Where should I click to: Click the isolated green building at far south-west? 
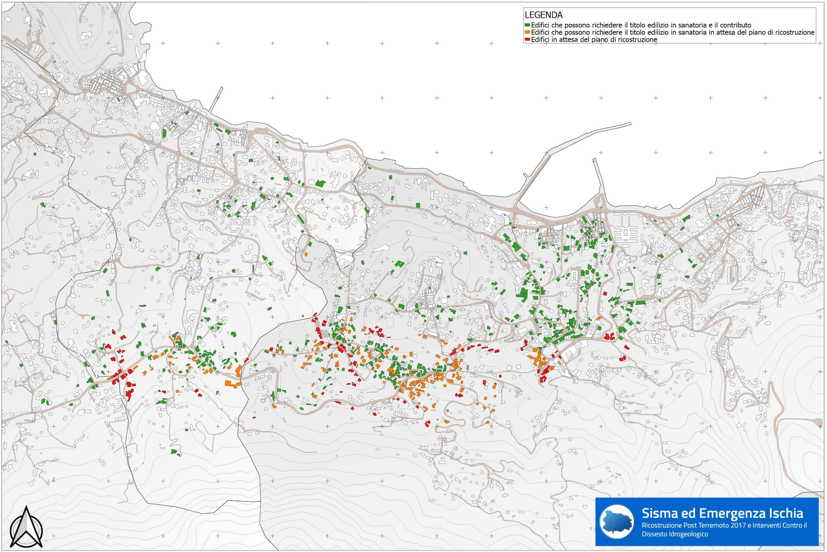(174, 452)
